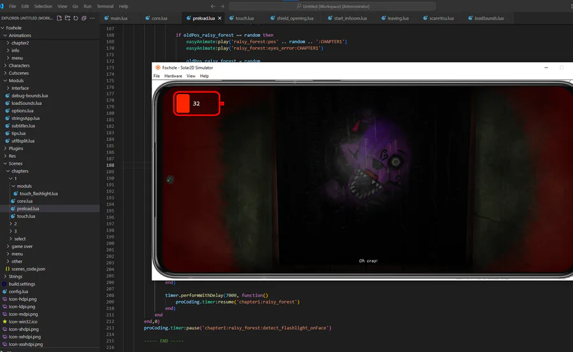Open the Run menu in VS Code
573x352 pixels.
87,6
